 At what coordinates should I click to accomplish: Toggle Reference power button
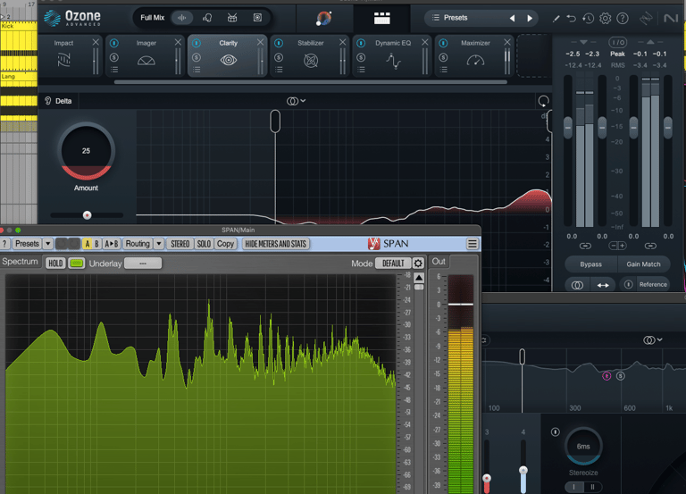pyautogui.click(x=628, y=284)
